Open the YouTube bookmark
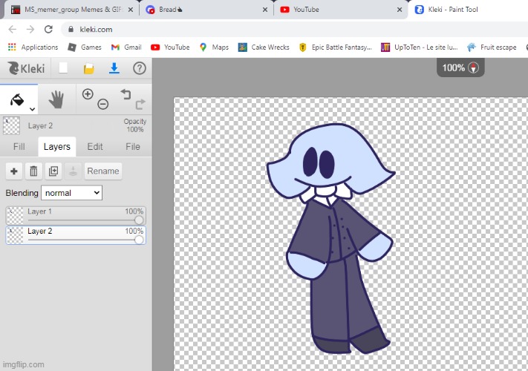 pyautogui.click(x=170, y=47)
